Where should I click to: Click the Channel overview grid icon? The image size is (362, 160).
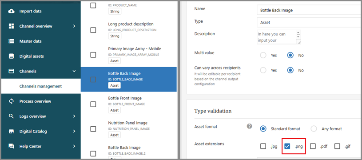(11, 26)
